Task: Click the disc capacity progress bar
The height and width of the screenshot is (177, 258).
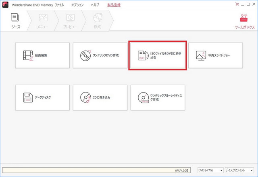Action: pyautogui.click(x=96, y=170)
